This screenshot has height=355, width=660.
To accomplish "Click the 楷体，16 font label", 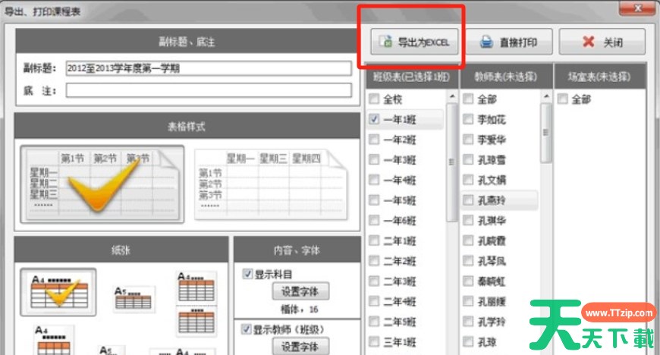I will [299, 309].
